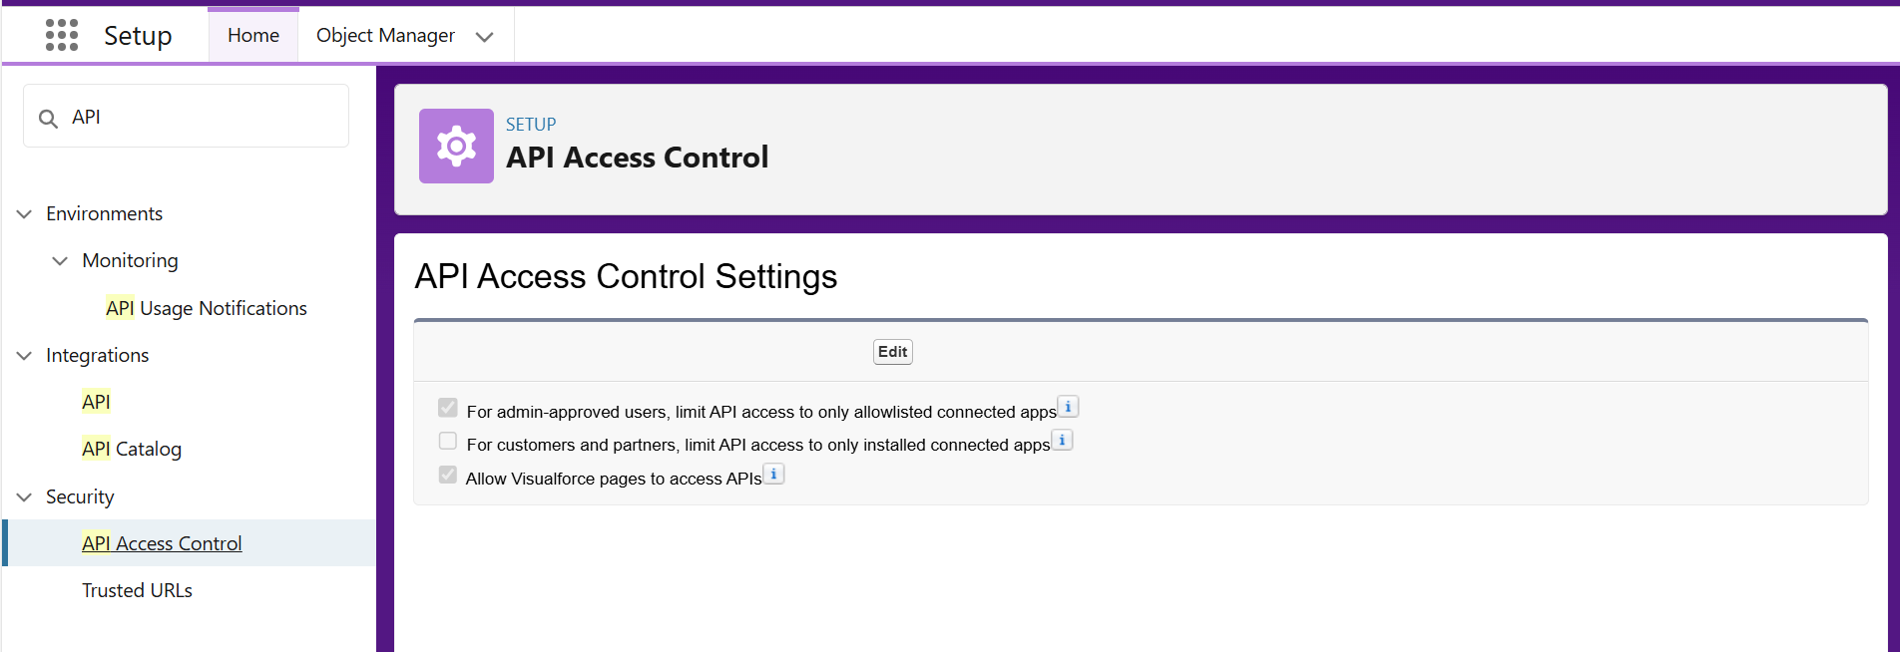Collapse the Integrations section
Image resolution: width=1900 pixels, height=652 pixels.
point(25,356)
